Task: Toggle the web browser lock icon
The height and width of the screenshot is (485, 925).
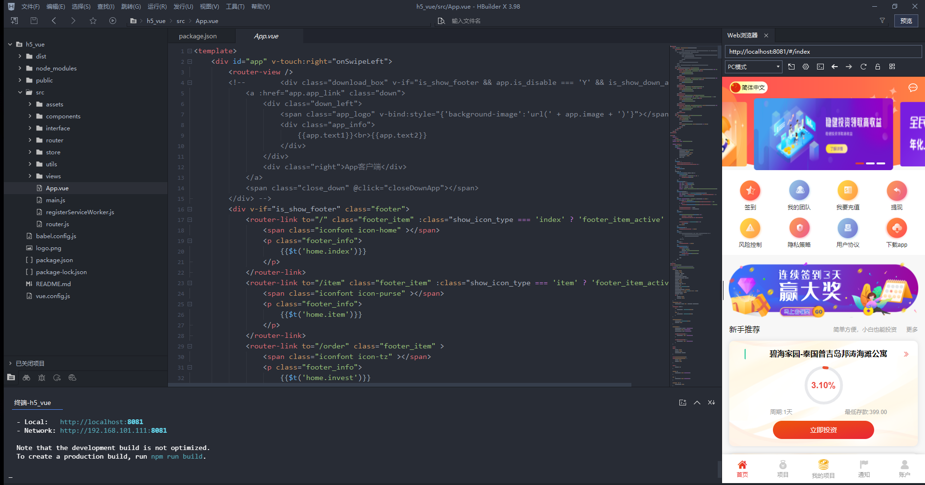Action: [x=878, y=67]
